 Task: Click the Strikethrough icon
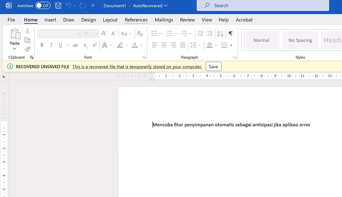coord(75,45)
